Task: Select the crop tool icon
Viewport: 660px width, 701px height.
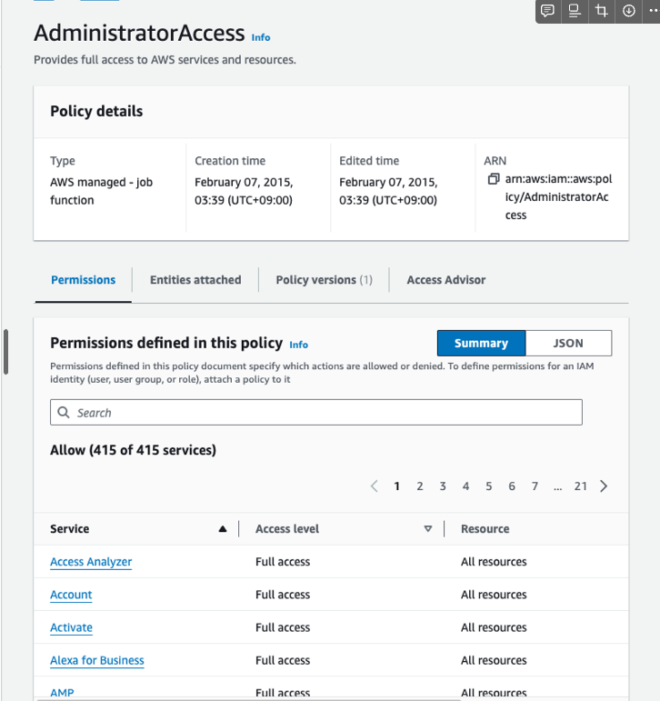Action: pyautogui.click(x=602, y=11)
